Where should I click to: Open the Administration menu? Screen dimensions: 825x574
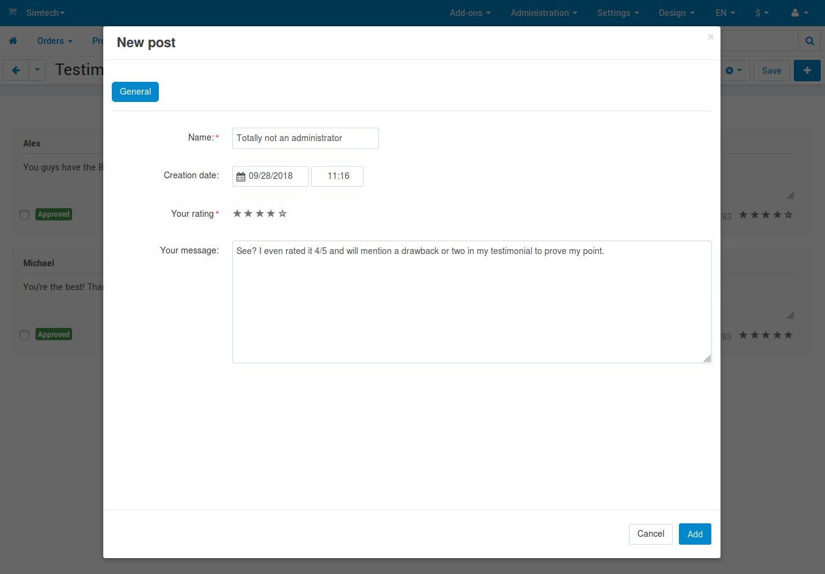pos(544,13)
